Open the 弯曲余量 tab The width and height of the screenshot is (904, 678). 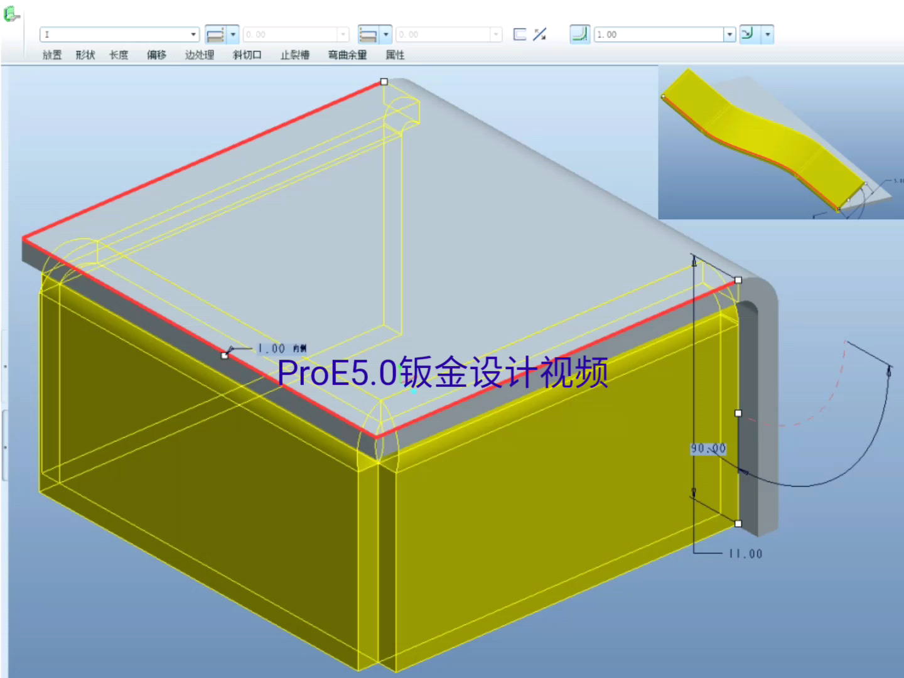[348, 55]
